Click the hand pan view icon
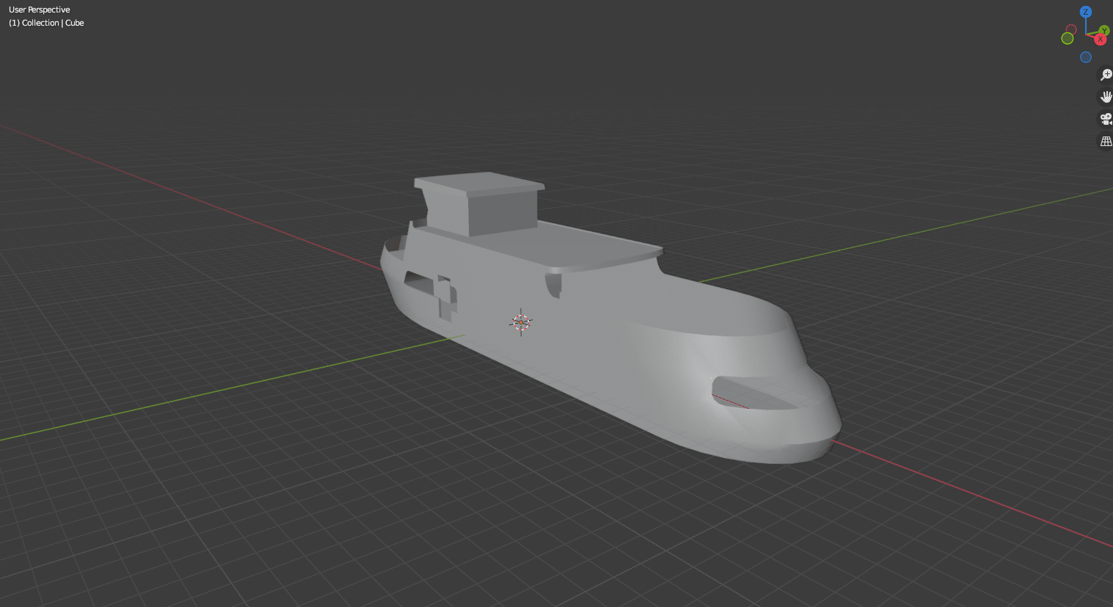This screenshot has width=1113, height=607. coord(1106,97)
